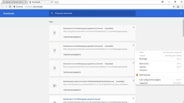Click the EditThisCookie cookie icon

(x=137, y=75)
